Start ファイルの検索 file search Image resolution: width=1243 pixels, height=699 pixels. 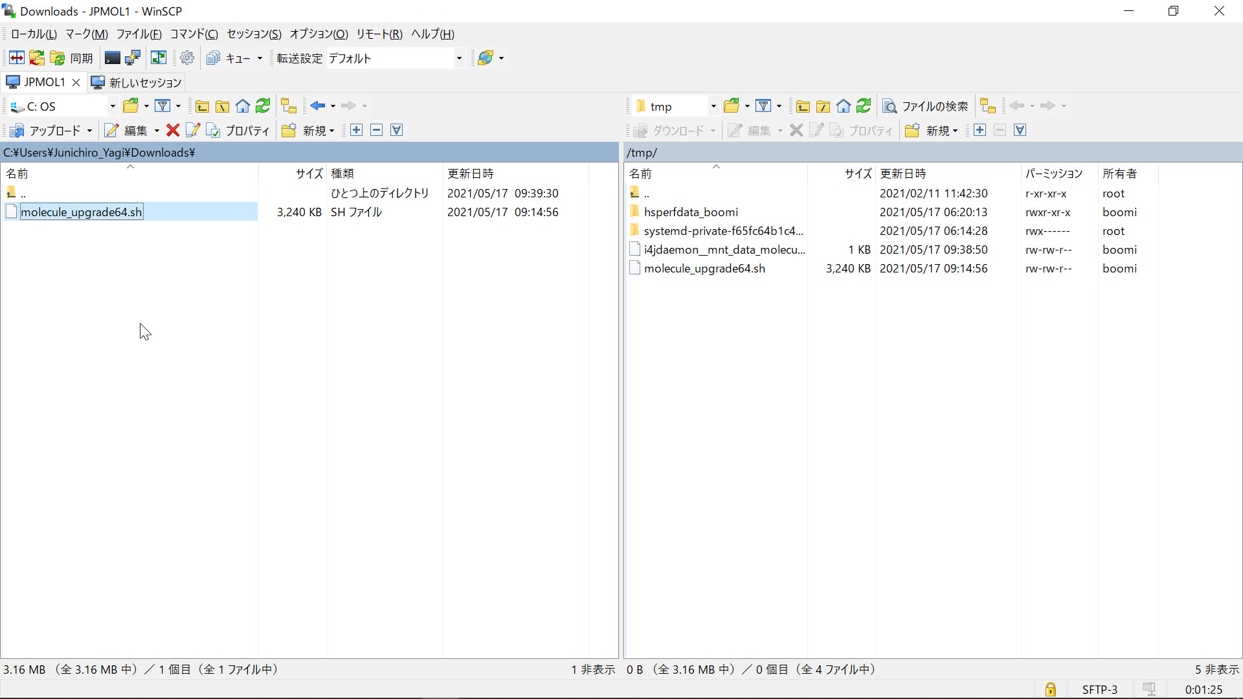(x=925, y=106)
